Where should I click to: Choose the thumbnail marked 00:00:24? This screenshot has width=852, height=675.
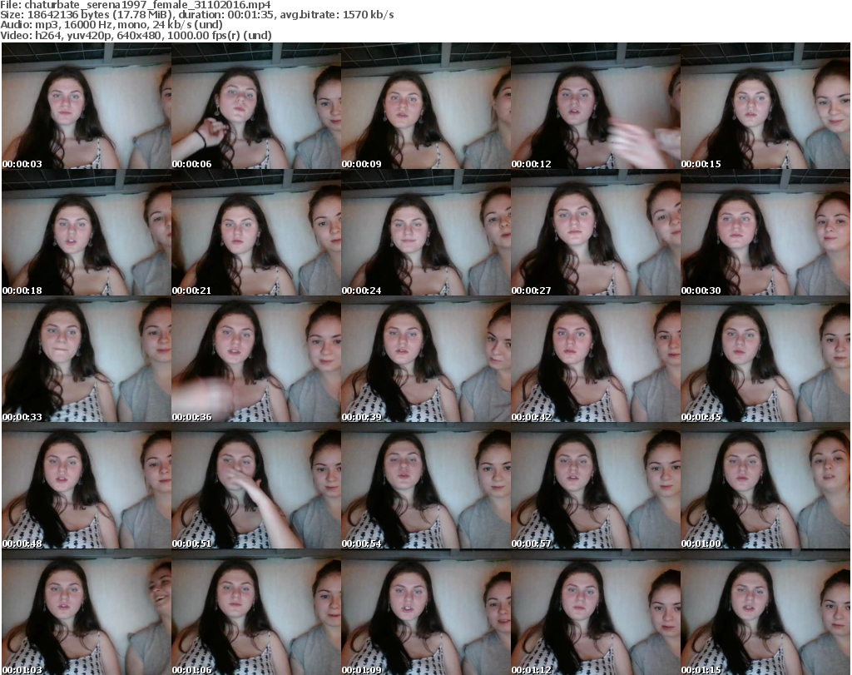(426, 232)
